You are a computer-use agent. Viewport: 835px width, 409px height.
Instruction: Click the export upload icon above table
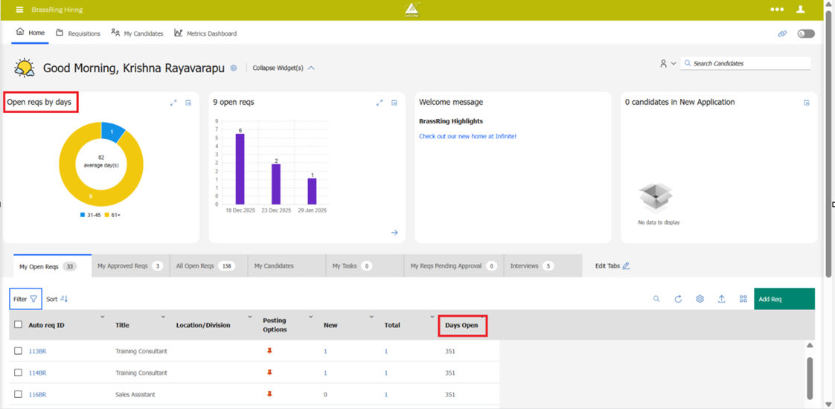721,299
